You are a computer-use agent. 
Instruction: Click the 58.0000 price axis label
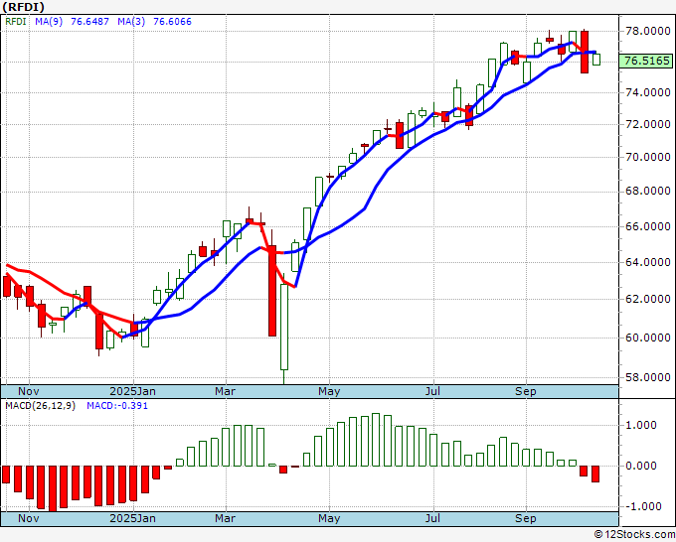pos(648,377)
